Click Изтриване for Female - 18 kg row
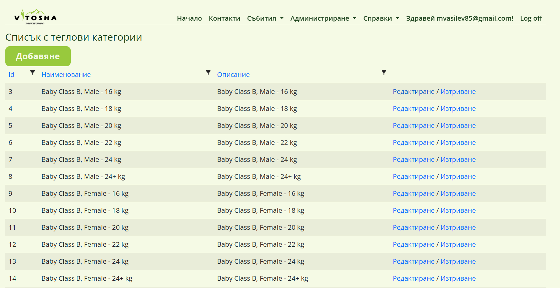The width and height of the screenshot is (560, 288). [x=458, y=210]
